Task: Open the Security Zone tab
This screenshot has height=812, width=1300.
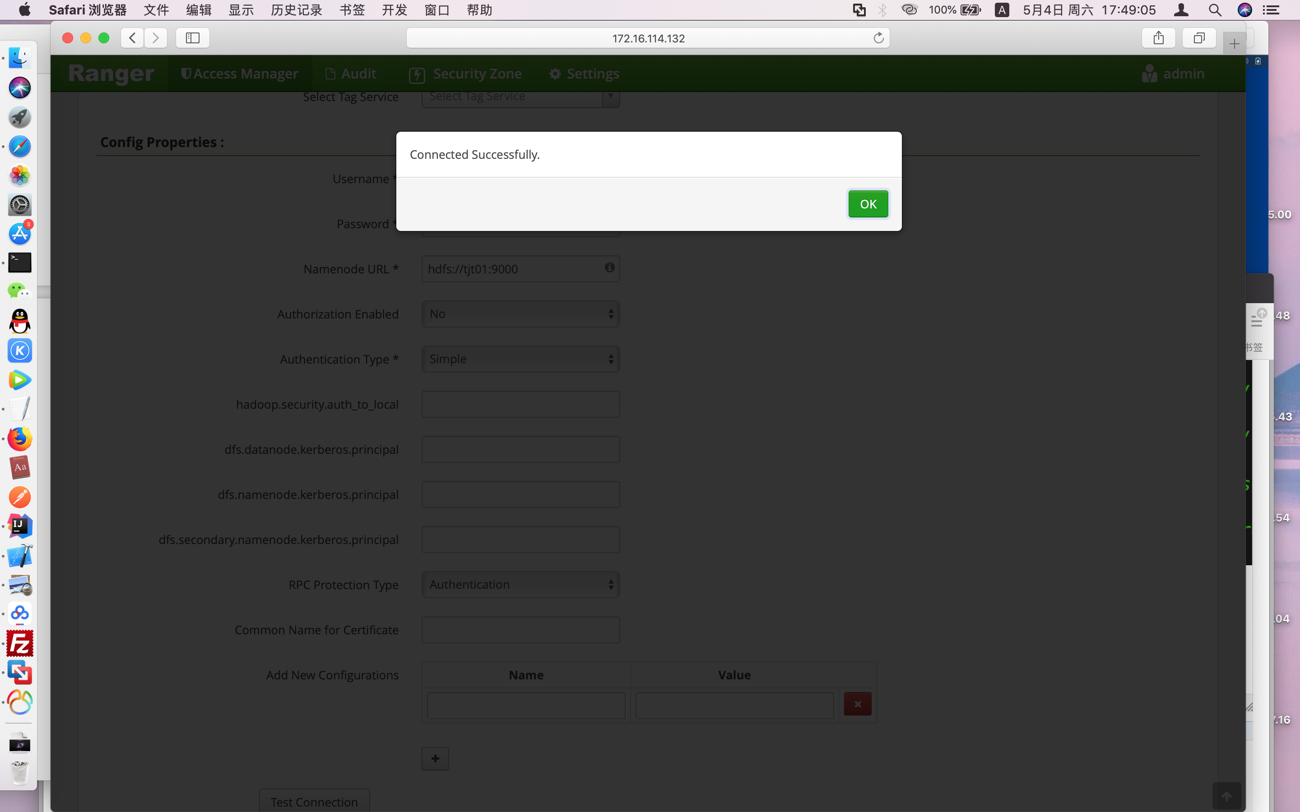Action: pyautogui.click(x=465, y=74)
